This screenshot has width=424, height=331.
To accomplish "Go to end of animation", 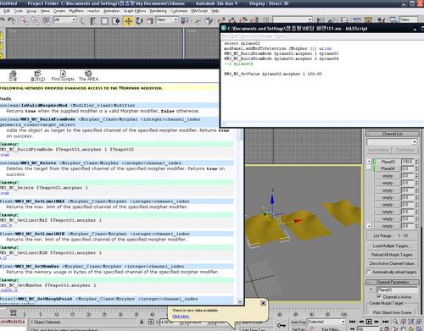I will coord(385,322).
